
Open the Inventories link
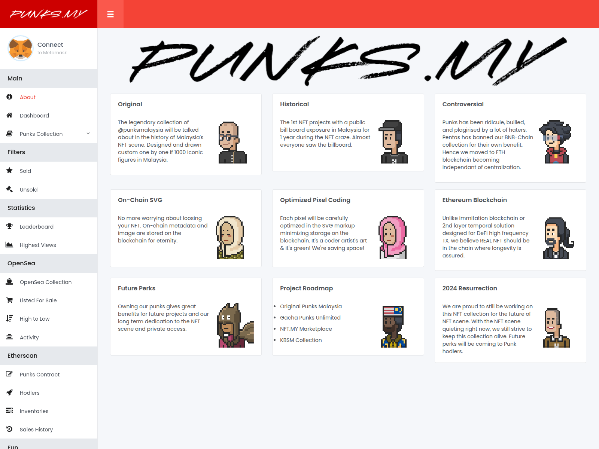click(x=49, y=411)
